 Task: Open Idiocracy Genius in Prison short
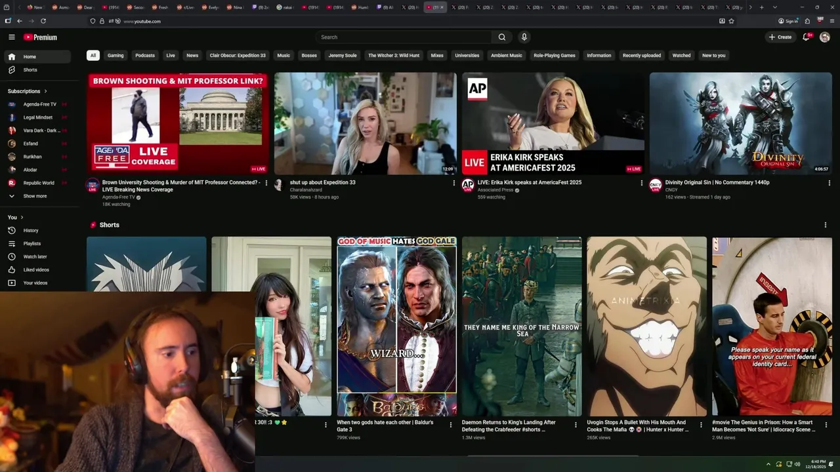coord(772,326)
